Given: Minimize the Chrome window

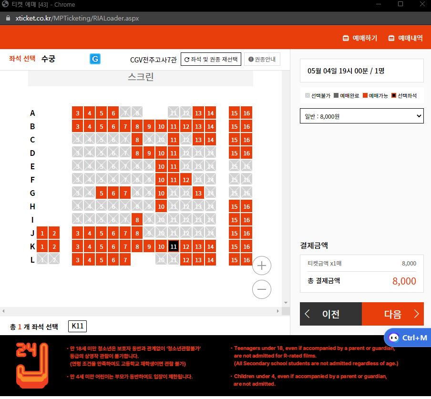Looking at the screenshot, I should pos(379,4).
